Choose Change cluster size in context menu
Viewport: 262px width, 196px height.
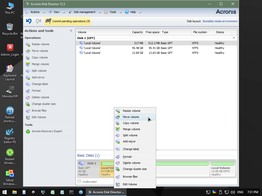click(x=135, y=169)
